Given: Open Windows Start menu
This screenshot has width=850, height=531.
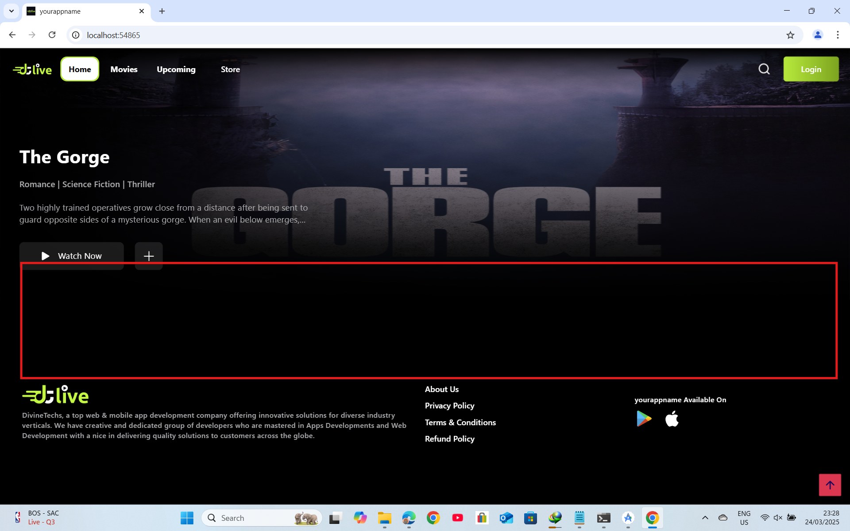Looking at the screenshot, I should point(187,518).
